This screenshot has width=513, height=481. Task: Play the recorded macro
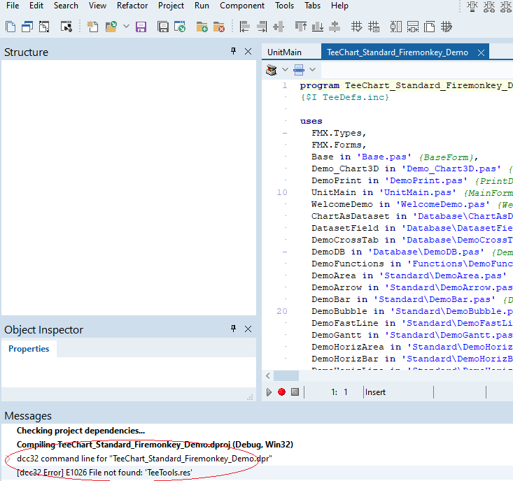click(x=269, y=392)
